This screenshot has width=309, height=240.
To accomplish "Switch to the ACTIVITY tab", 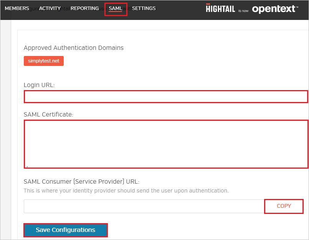I will pos(50,8).
